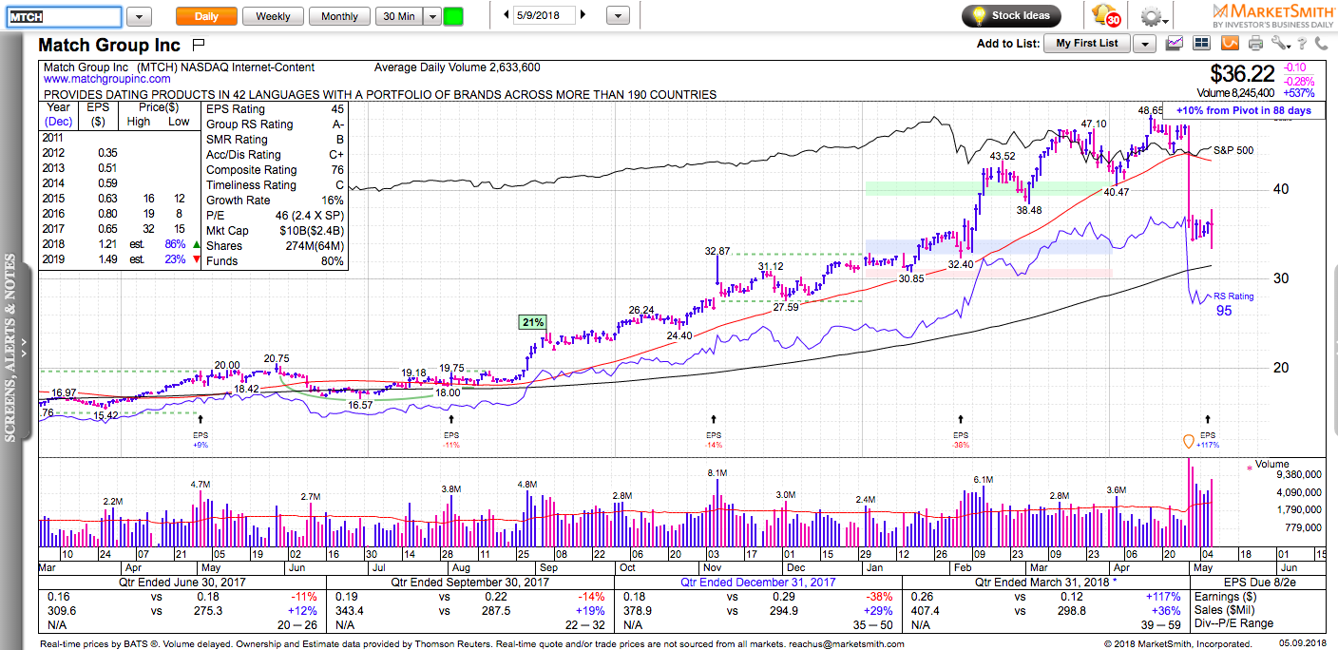Click the EPS Rating row
The height and width of the screenshot is (650, 1338).
click(275, 109)
